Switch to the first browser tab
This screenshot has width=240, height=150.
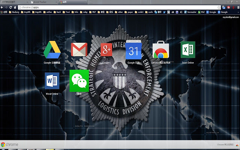click(x=15, y=2)
